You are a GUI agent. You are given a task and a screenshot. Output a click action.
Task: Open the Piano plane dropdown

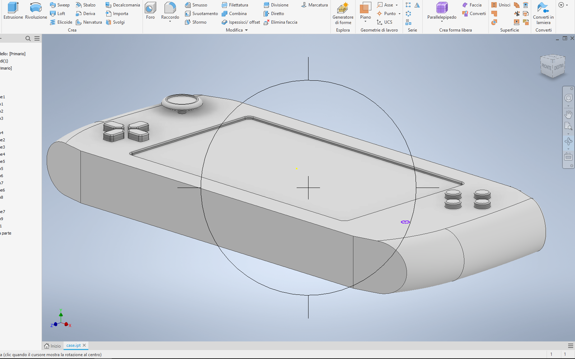point(366,22)
